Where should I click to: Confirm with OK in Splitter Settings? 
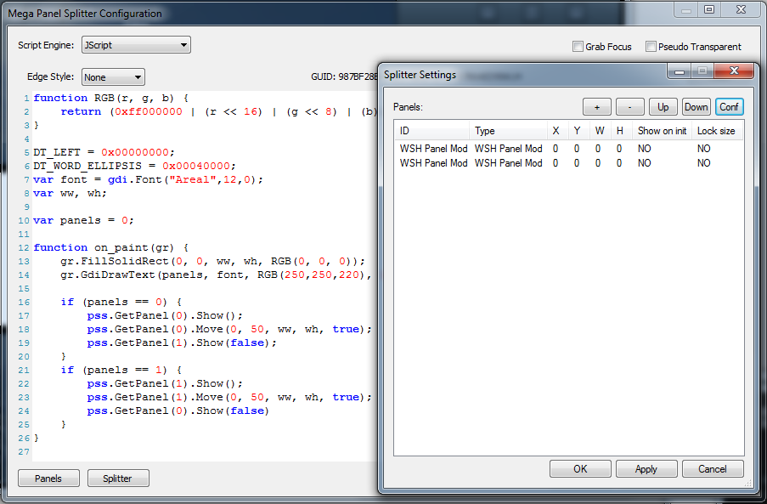coord(580,469)
